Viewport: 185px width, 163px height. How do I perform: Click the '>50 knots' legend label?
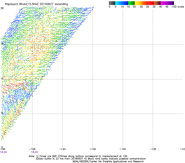[178, 7]
